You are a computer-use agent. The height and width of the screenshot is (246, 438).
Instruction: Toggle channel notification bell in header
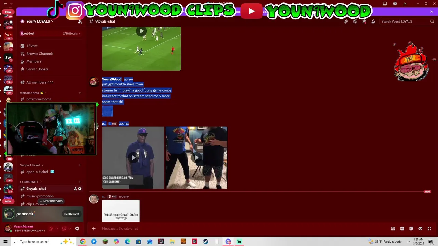[x=355, y=21]
